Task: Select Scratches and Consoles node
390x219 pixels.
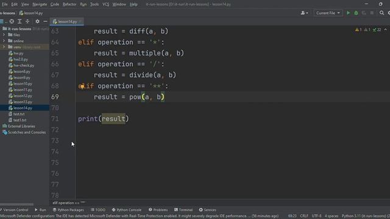Action: 24,133
